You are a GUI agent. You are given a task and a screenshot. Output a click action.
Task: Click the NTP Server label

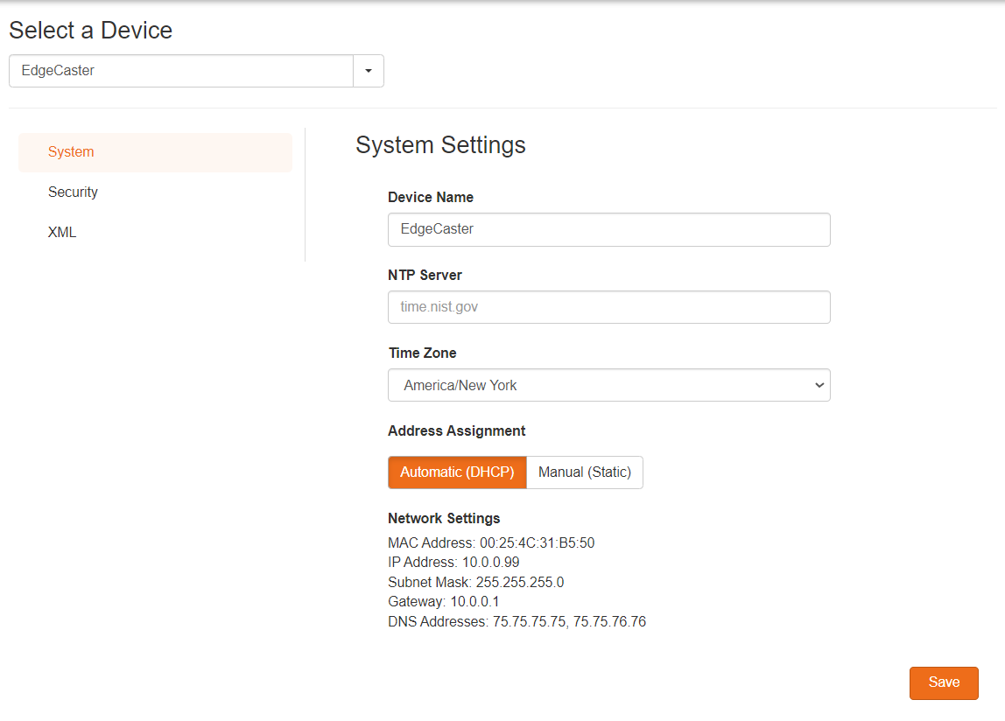point(425,275)
